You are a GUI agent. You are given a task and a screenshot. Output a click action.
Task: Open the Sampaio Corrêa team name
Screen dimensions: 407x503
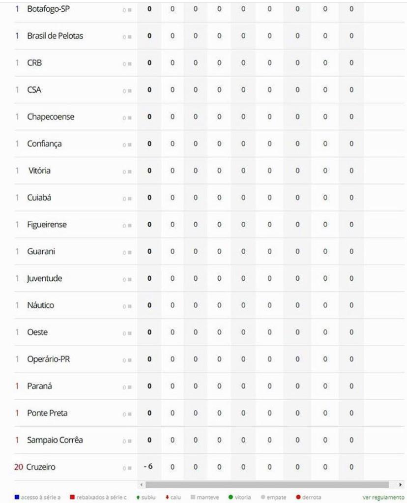point(55,440)
